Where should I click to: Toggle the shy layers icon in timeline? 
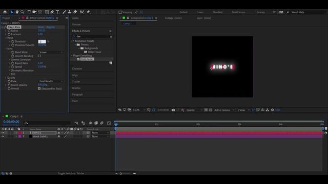tap(90, 123)
